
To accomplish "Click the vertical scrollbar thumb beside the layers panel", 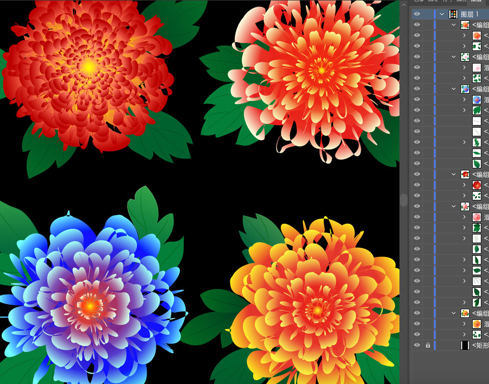I will [x=404, y=200].
